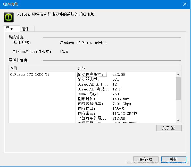Click the value 1493 MHz
This screenshot has height=167, width=191.
coord(121,99)
